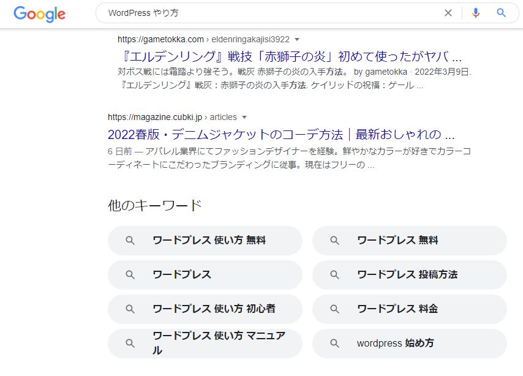Viewport: 523px width, 376px height.
Task: Clear the search box with the X icon
Action: 448,13
